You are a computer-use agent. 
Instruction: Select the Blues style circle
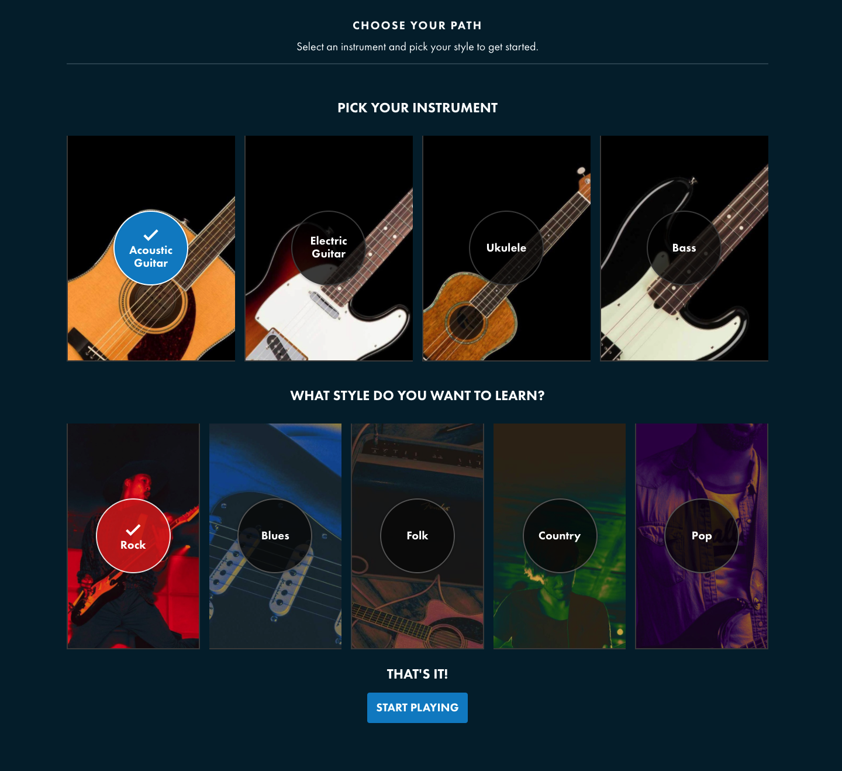point(275,536)
